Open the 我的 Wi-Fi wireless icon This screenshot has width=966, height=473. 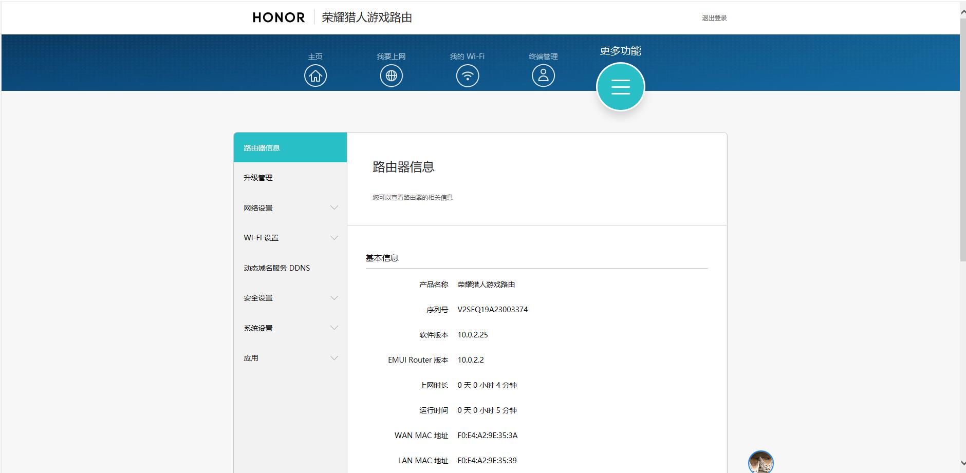[467, 75]
